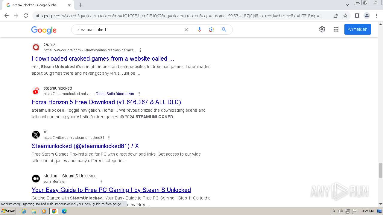Click the X (Twitter) favicon
383x215 pixels.
(x=36, y=135)
